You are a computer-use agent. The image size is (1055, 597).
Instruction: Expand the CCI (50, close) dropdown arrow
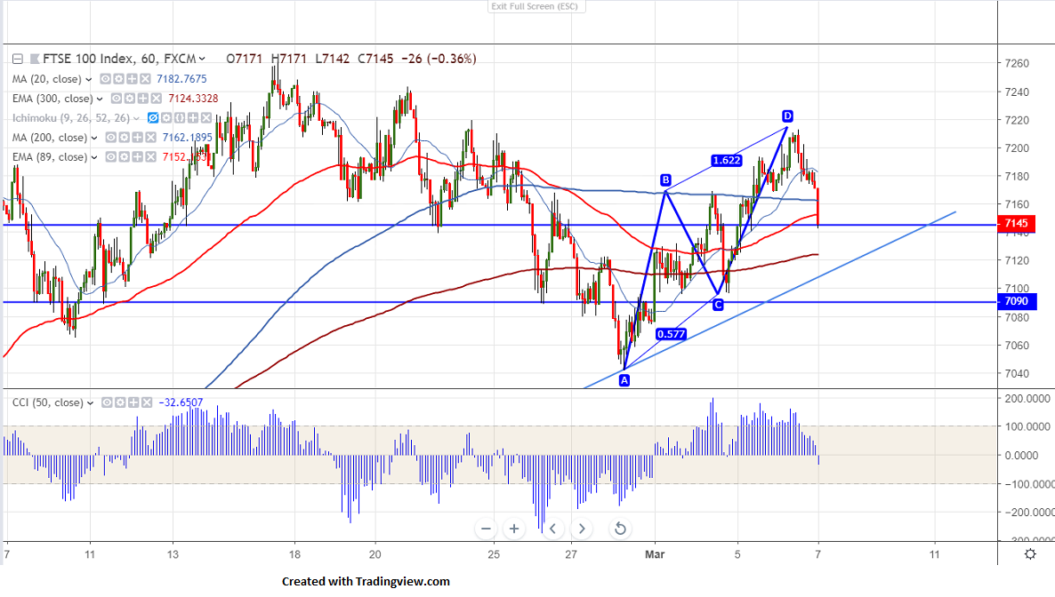(x=90, y=403)
